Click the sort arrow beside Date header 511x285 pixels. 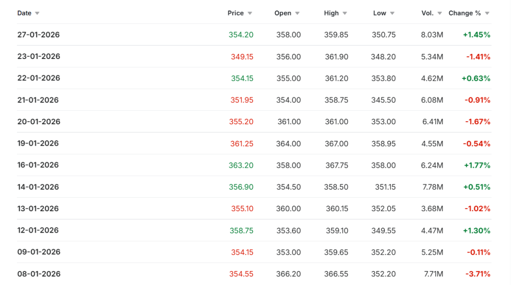[37, 13]
